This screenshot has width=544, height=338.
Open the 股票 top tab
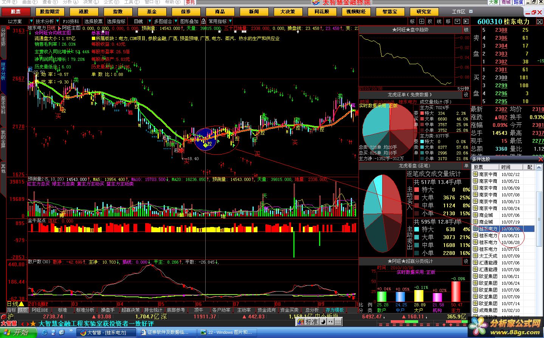pos(15,12)
